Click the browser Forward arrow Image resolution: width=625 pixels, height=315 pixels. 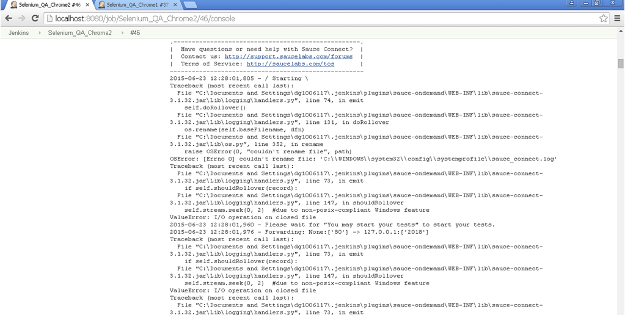(22, 18)
